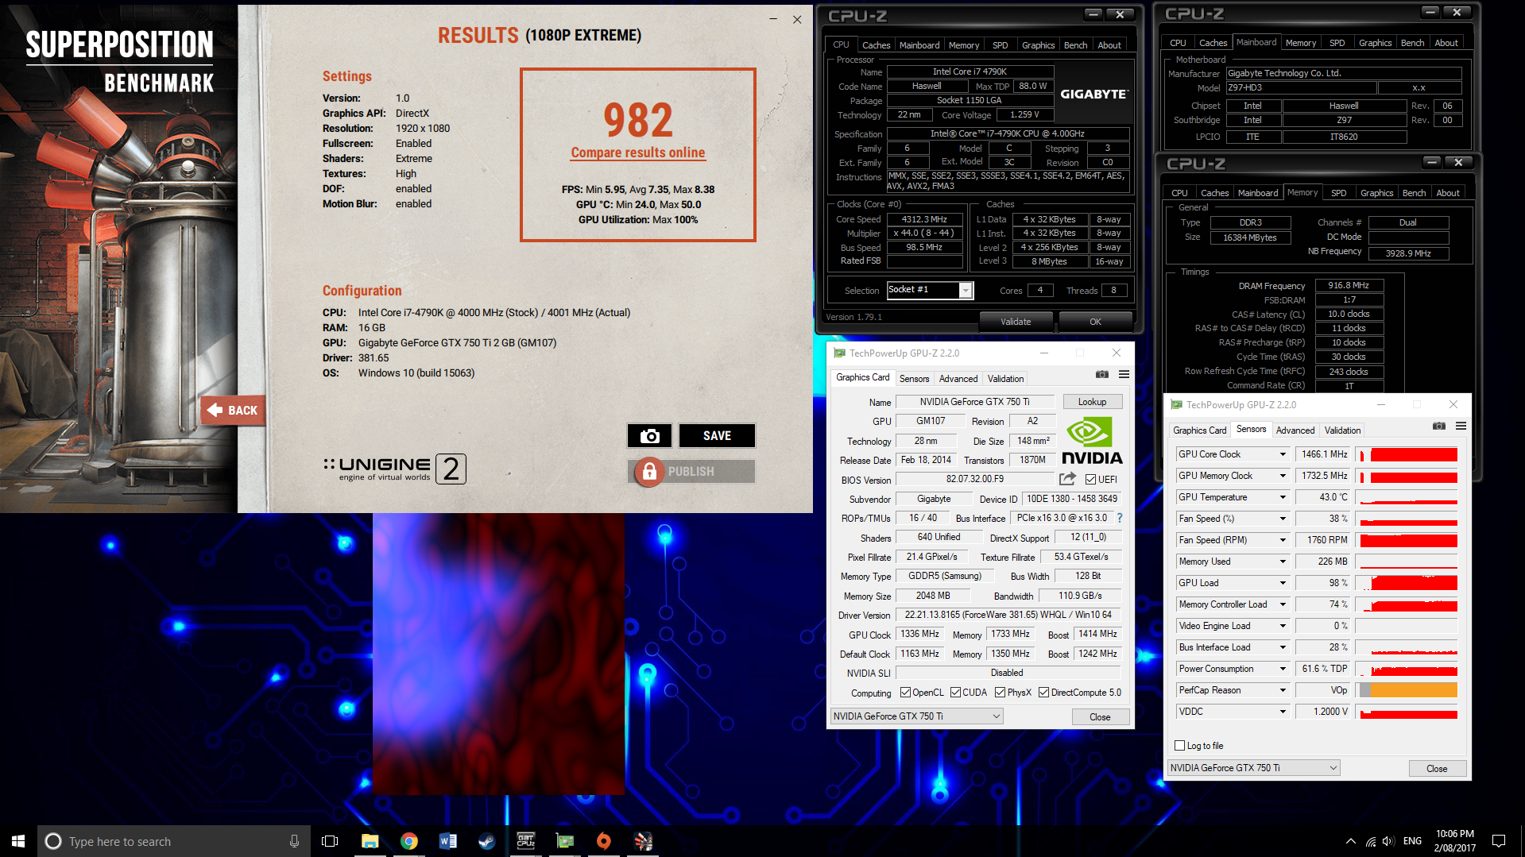
Task: Click the CPU-Z taskbar icon
Action: point(525,841)
